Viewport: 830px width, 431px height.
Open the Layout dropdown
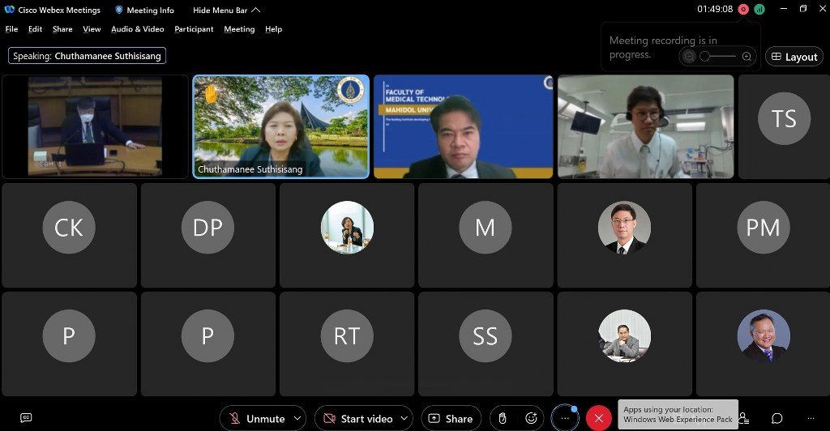tap(794, 57)
